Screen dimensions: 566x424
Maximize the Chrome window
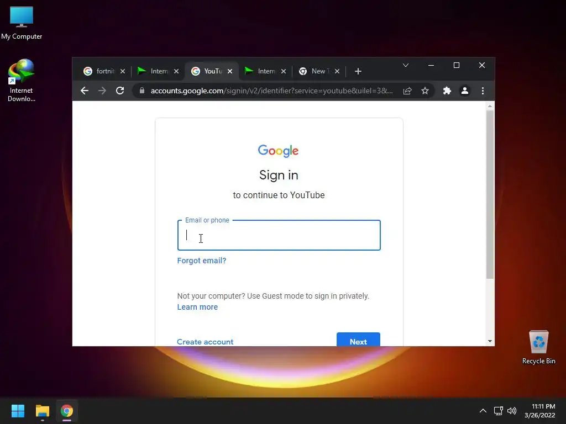tap(457, 65)
